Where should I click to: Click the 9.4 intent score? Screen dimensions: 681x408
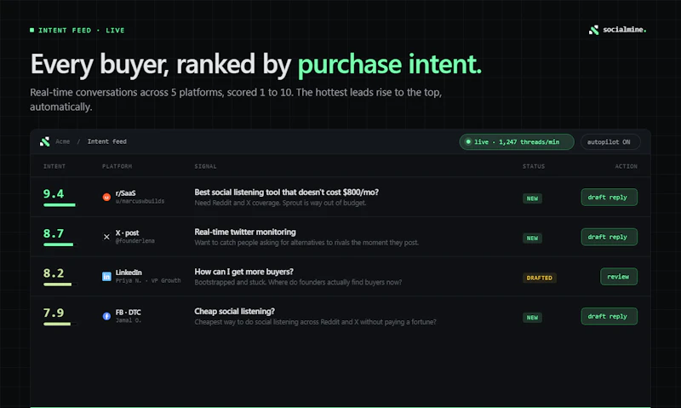pyautogui.click(x=54, y=194)
